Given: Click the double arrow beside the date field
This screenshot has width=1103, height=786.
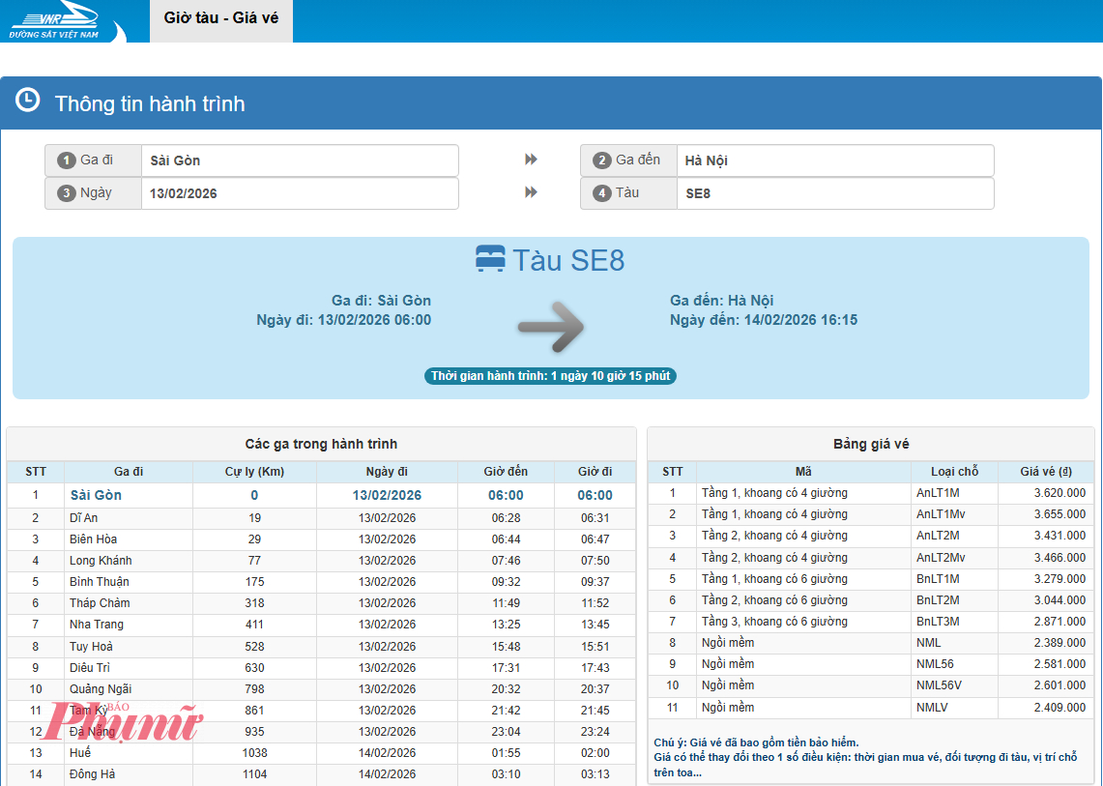Looking at the screenshot, I should tap(531, 192).
